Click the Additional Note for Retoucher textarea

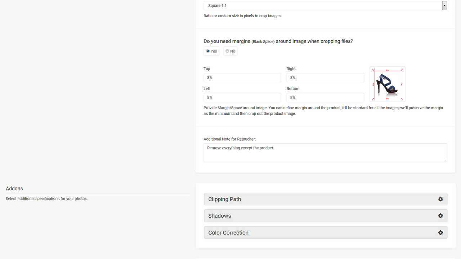point(325,153)
